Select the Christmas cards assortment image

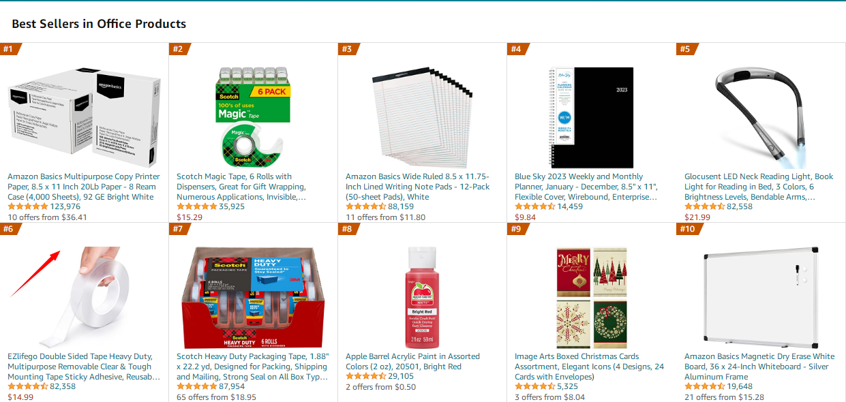coord(591,297)
